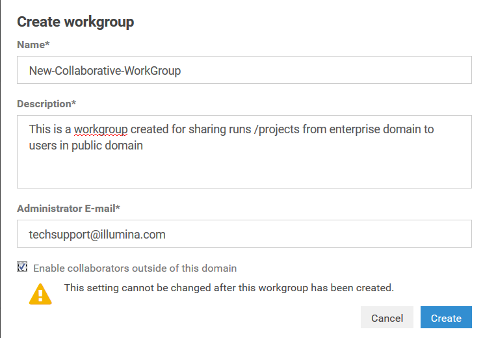
Task: Click the 'Create workgroup' dialog heading
Action: (75, 21)
